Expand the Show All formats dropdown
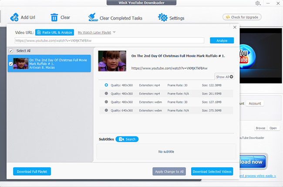Viewport: 283px width, 187px height. [x=224, y=77]
